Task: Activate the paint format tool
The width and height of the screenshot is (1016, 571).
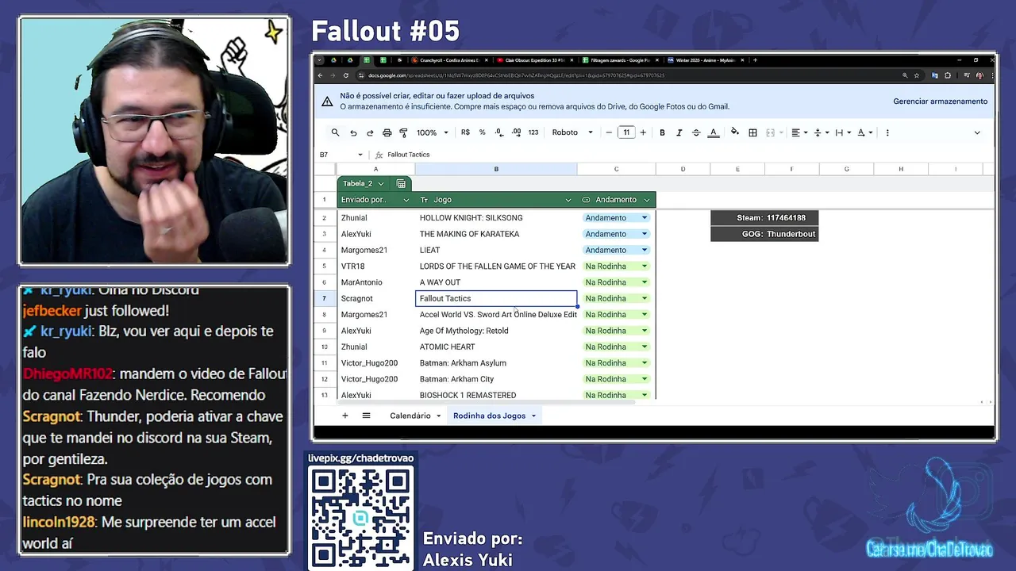Action: [x=403, y=132]
